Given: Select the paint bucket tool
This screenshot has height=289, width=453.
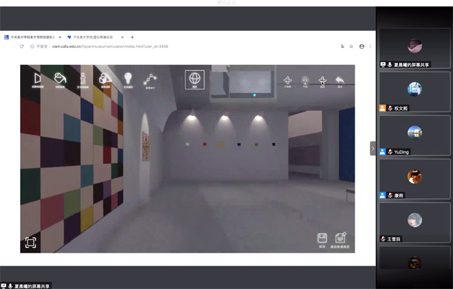Looking at the screenshot, I should (61, 78).
